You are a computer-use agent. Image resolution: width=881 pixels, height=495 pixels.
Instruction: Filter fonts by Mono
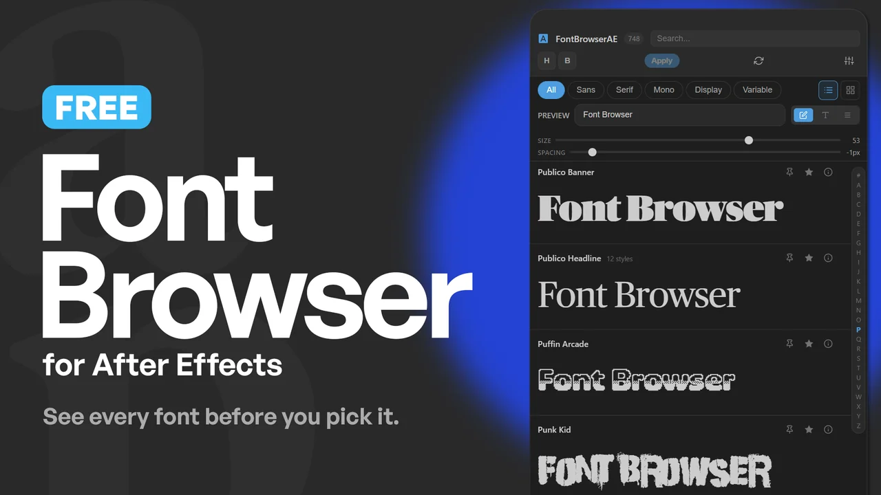(x=664, y=90)
